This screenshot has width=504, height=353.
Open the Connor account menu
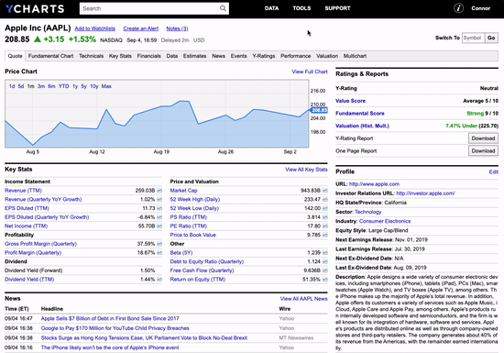click(x=480, y=8)
